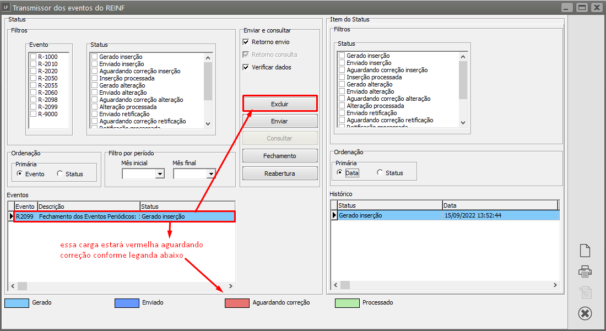
Task: Click the Descrição column header in Eventos
Action: tap(88, 206)
